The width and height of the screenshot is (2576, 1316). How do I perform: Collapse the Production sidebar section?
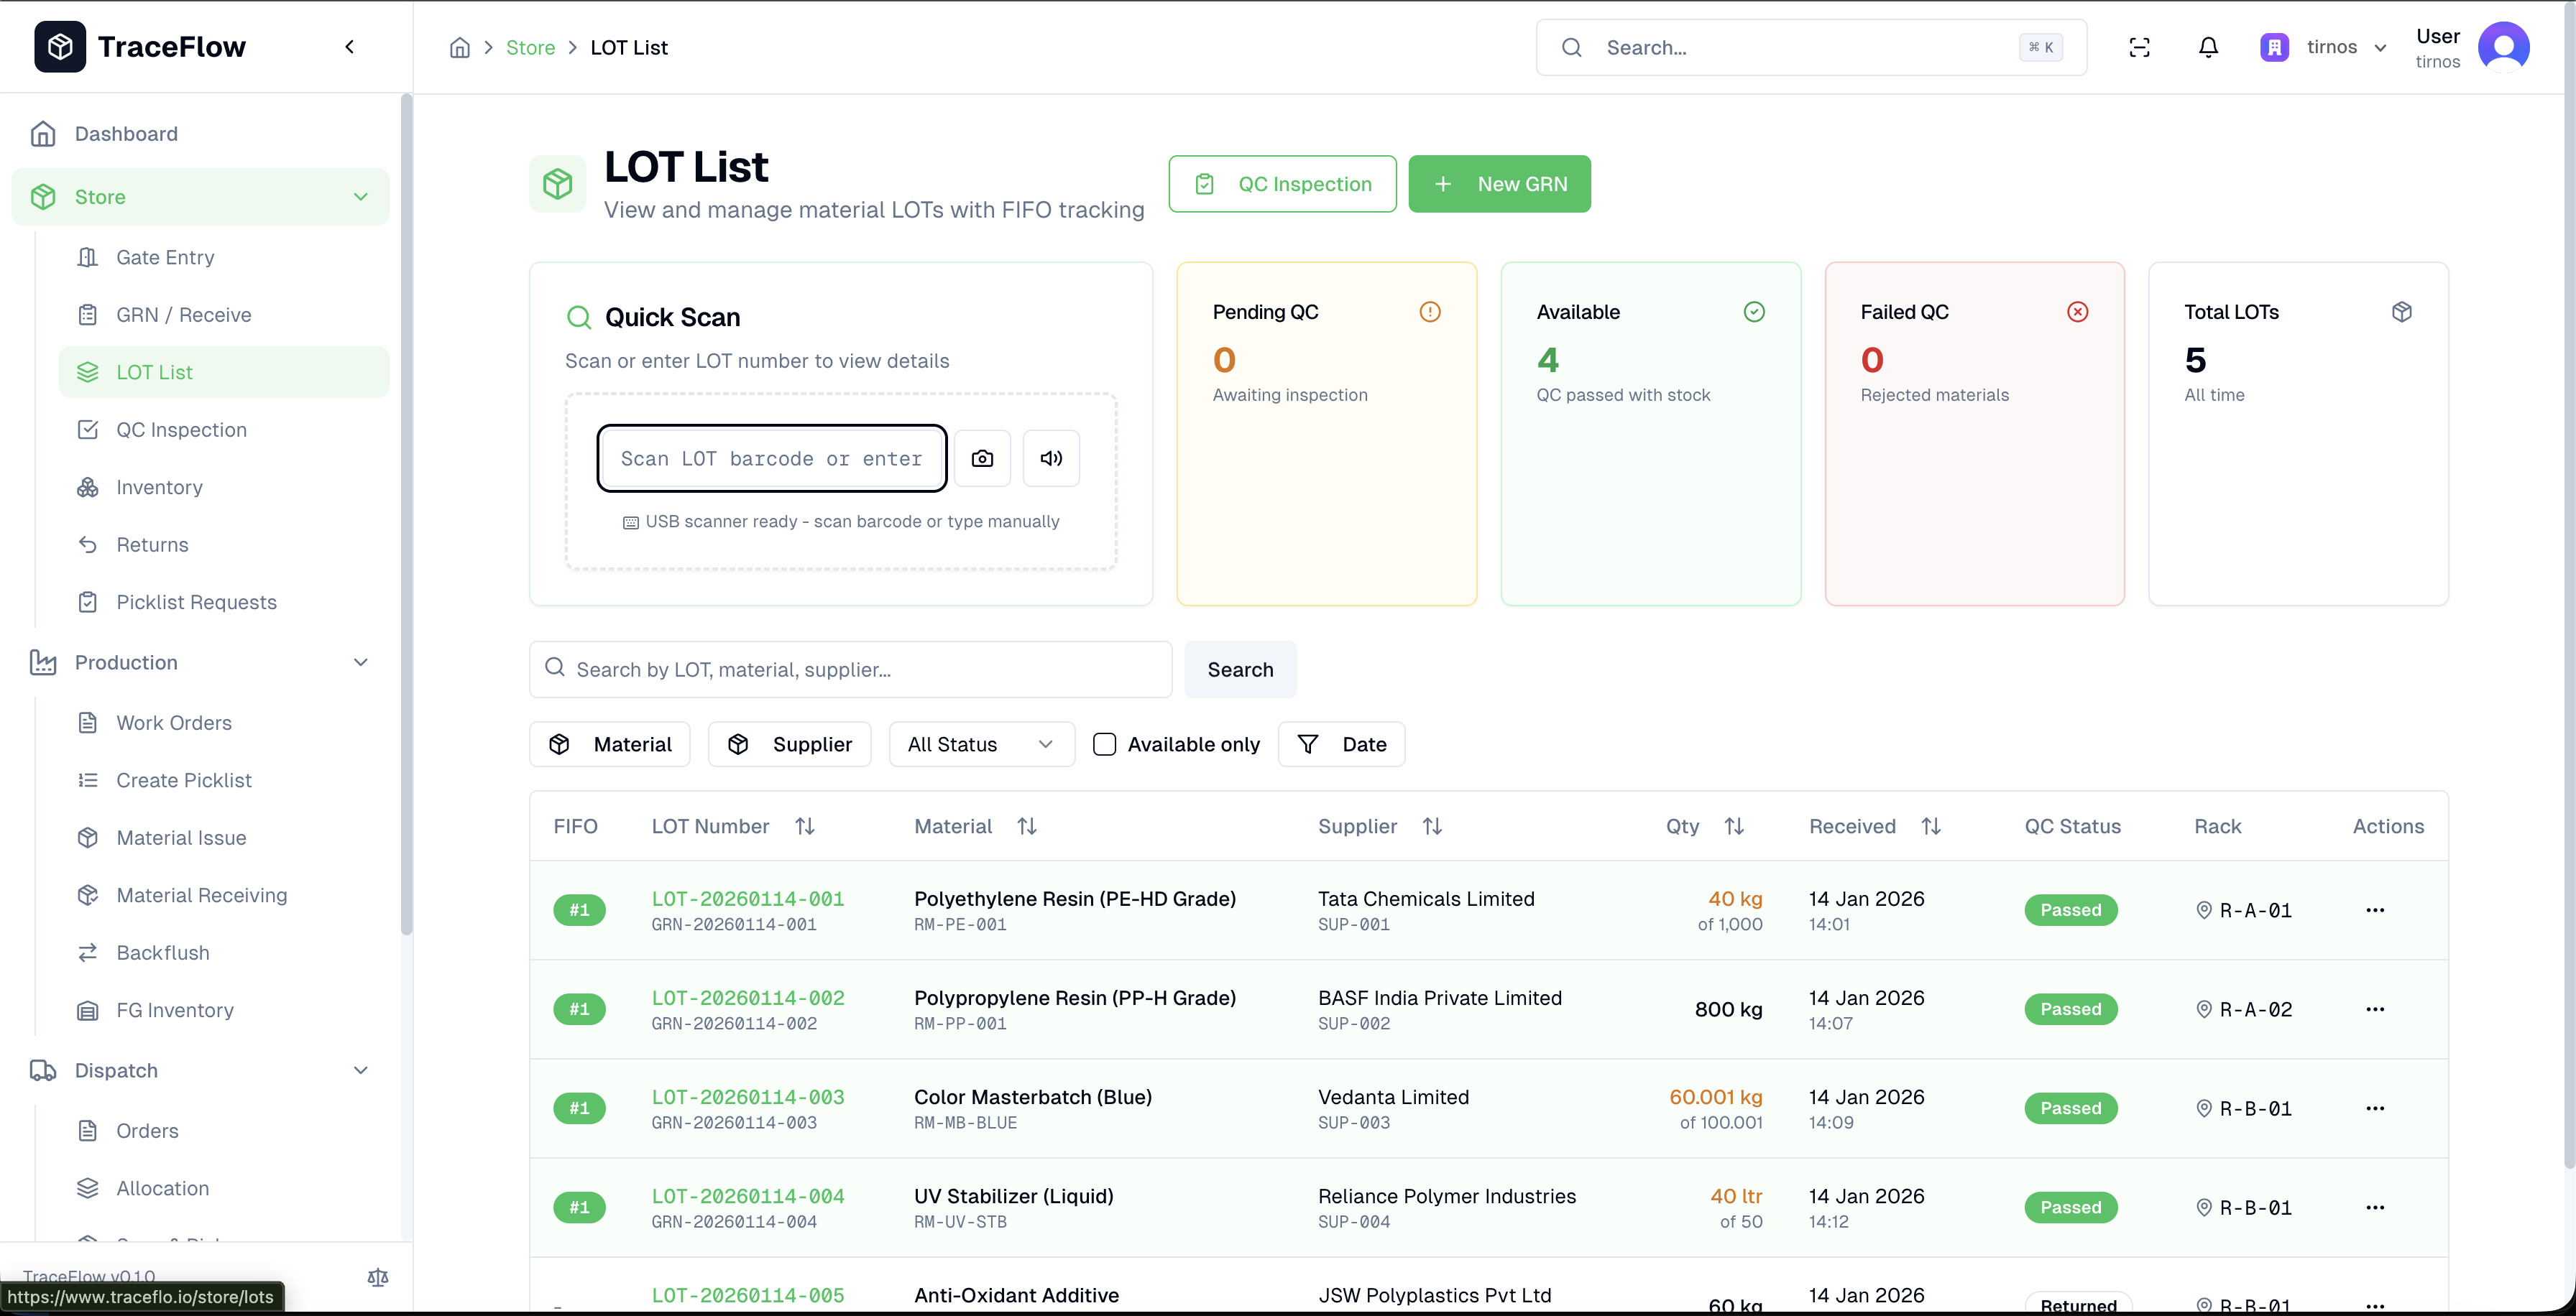(x=361, y=662)
